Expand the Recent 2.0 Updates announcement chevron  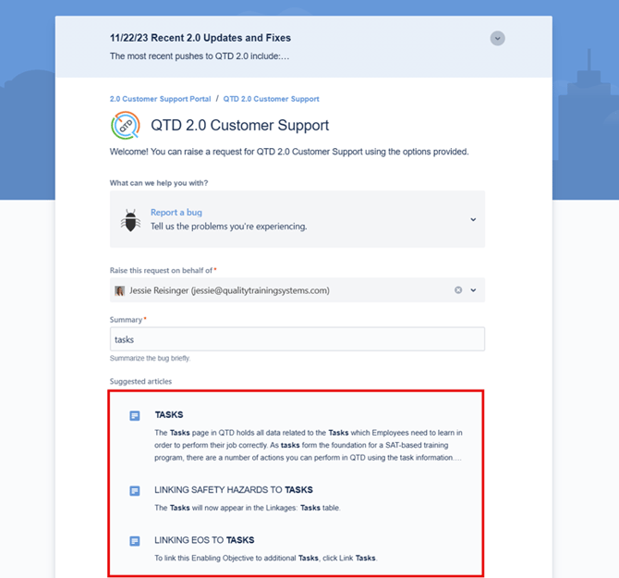[x=498, y=38]
